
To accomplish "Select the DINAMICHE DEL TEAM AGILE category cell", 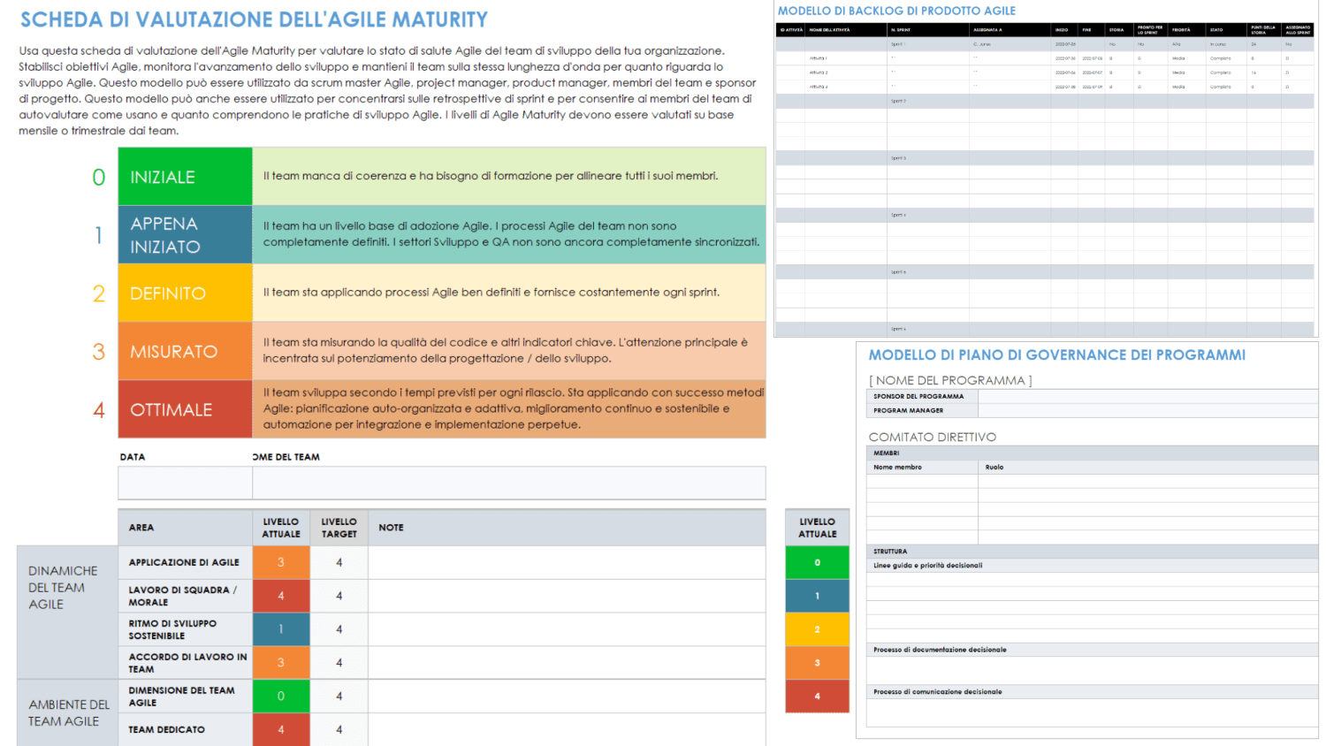I will [67, 613].
